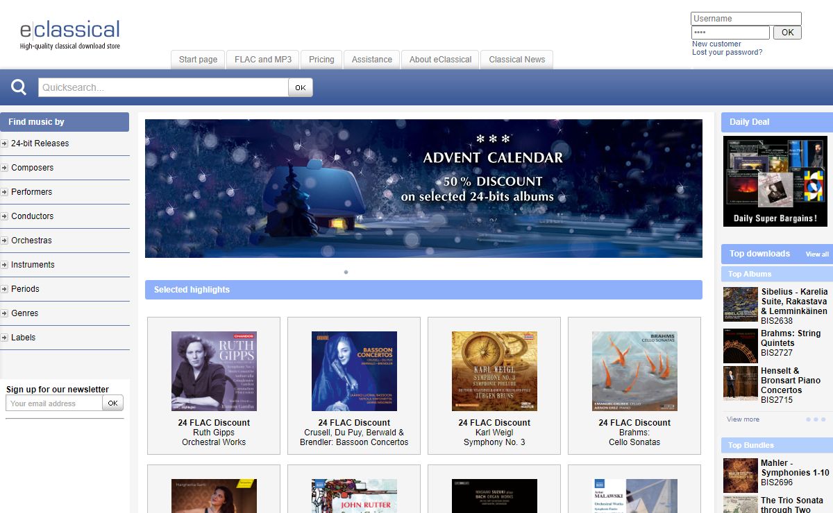Focus the Username field
833x513 pixels.
746,19
